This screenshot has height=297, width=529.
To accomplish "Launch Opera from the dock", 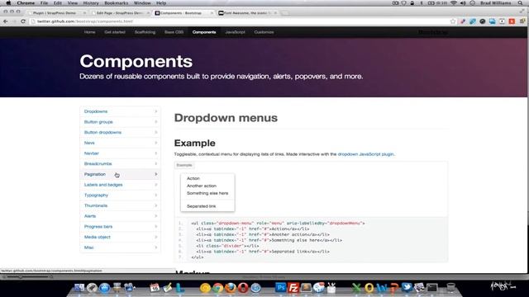I will click(243, 288).
